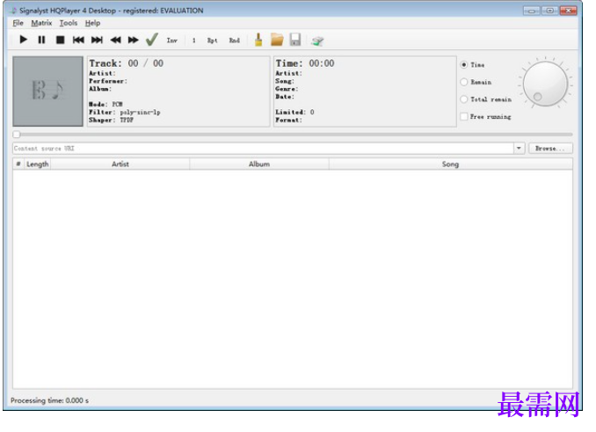Click the 'Track: 00 / 00' counter
The width and height of the screenshot is (596, 432).
point(127,63)
